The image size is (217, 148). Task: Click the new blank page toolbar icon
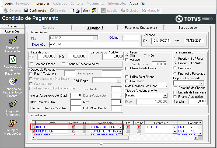[72, 10]
